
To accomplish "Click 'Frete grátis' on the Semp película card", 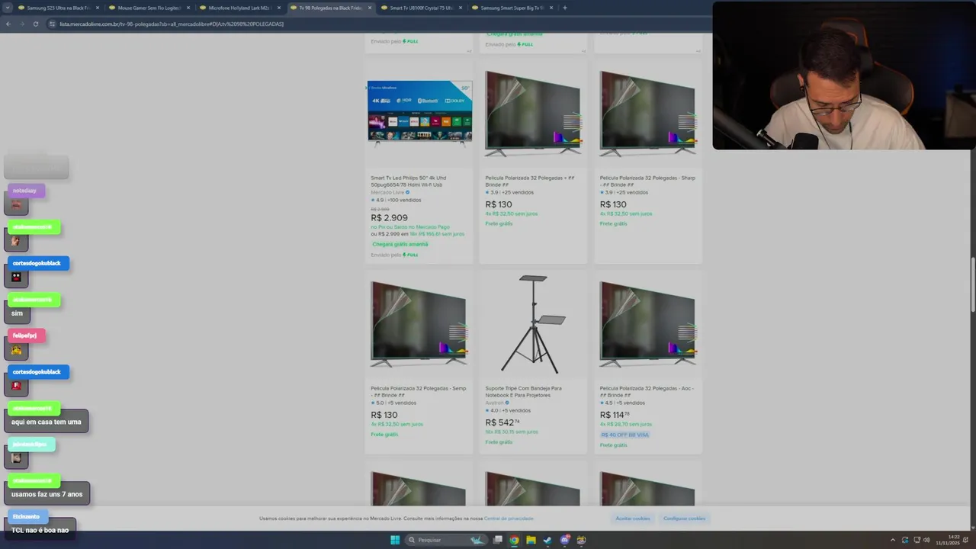I will tap(384, 434).
